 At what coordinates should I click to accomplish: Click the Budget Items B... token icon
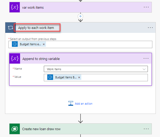pyautogui.click(x=50, y=78)
